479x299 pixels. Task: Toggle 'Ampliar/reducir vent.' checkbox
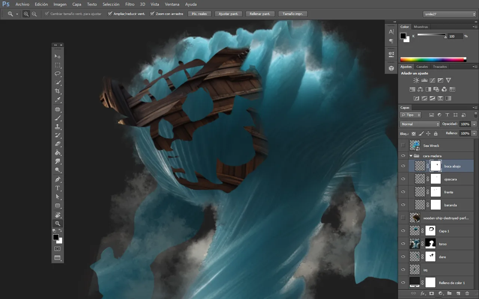(110, 14)
